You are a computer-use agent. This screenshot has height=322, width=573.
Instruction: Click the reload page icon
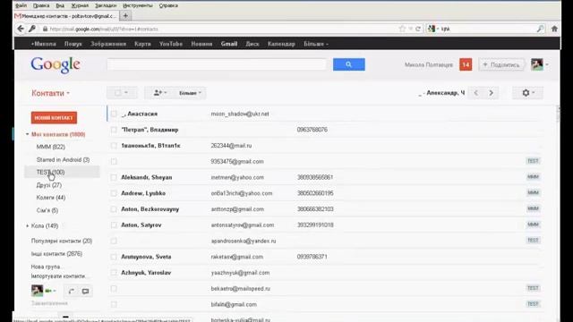418,29
